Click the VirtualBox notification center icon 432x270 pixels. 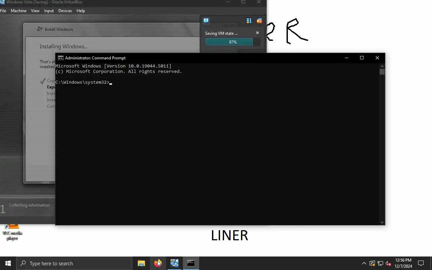click(206, 21)
